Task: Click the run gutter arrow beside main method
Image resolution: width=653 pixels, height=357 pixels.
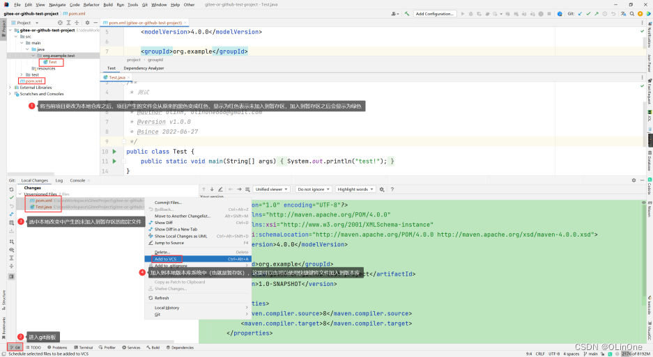Action: [x=114, y=161]
